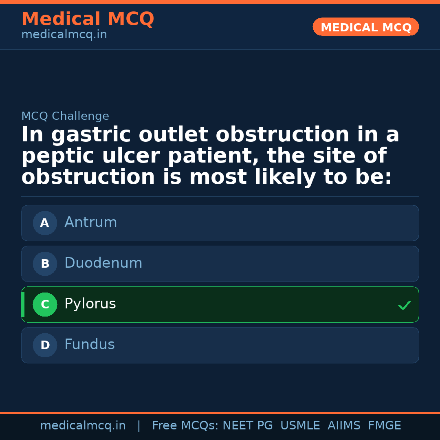Click the green left accent bar on Pylorus
The width and height of the screenshot is (440, 440).
point(22,304)
